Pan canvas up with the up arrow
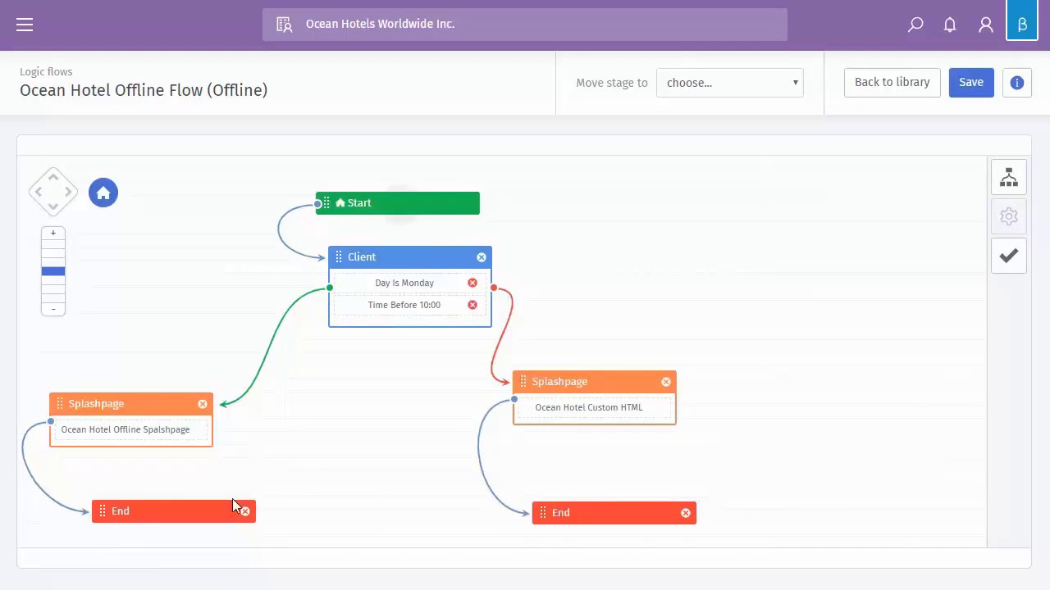Image resolution: width=1050 pixels, height=590 pixels. [x=53, y=176]
